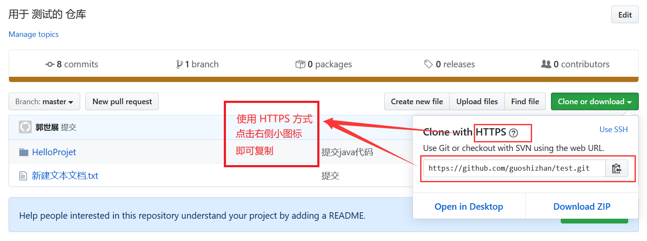Expand the Branch: master dropdown
Screen dimensions: 647x241
[x=44, y=102]
